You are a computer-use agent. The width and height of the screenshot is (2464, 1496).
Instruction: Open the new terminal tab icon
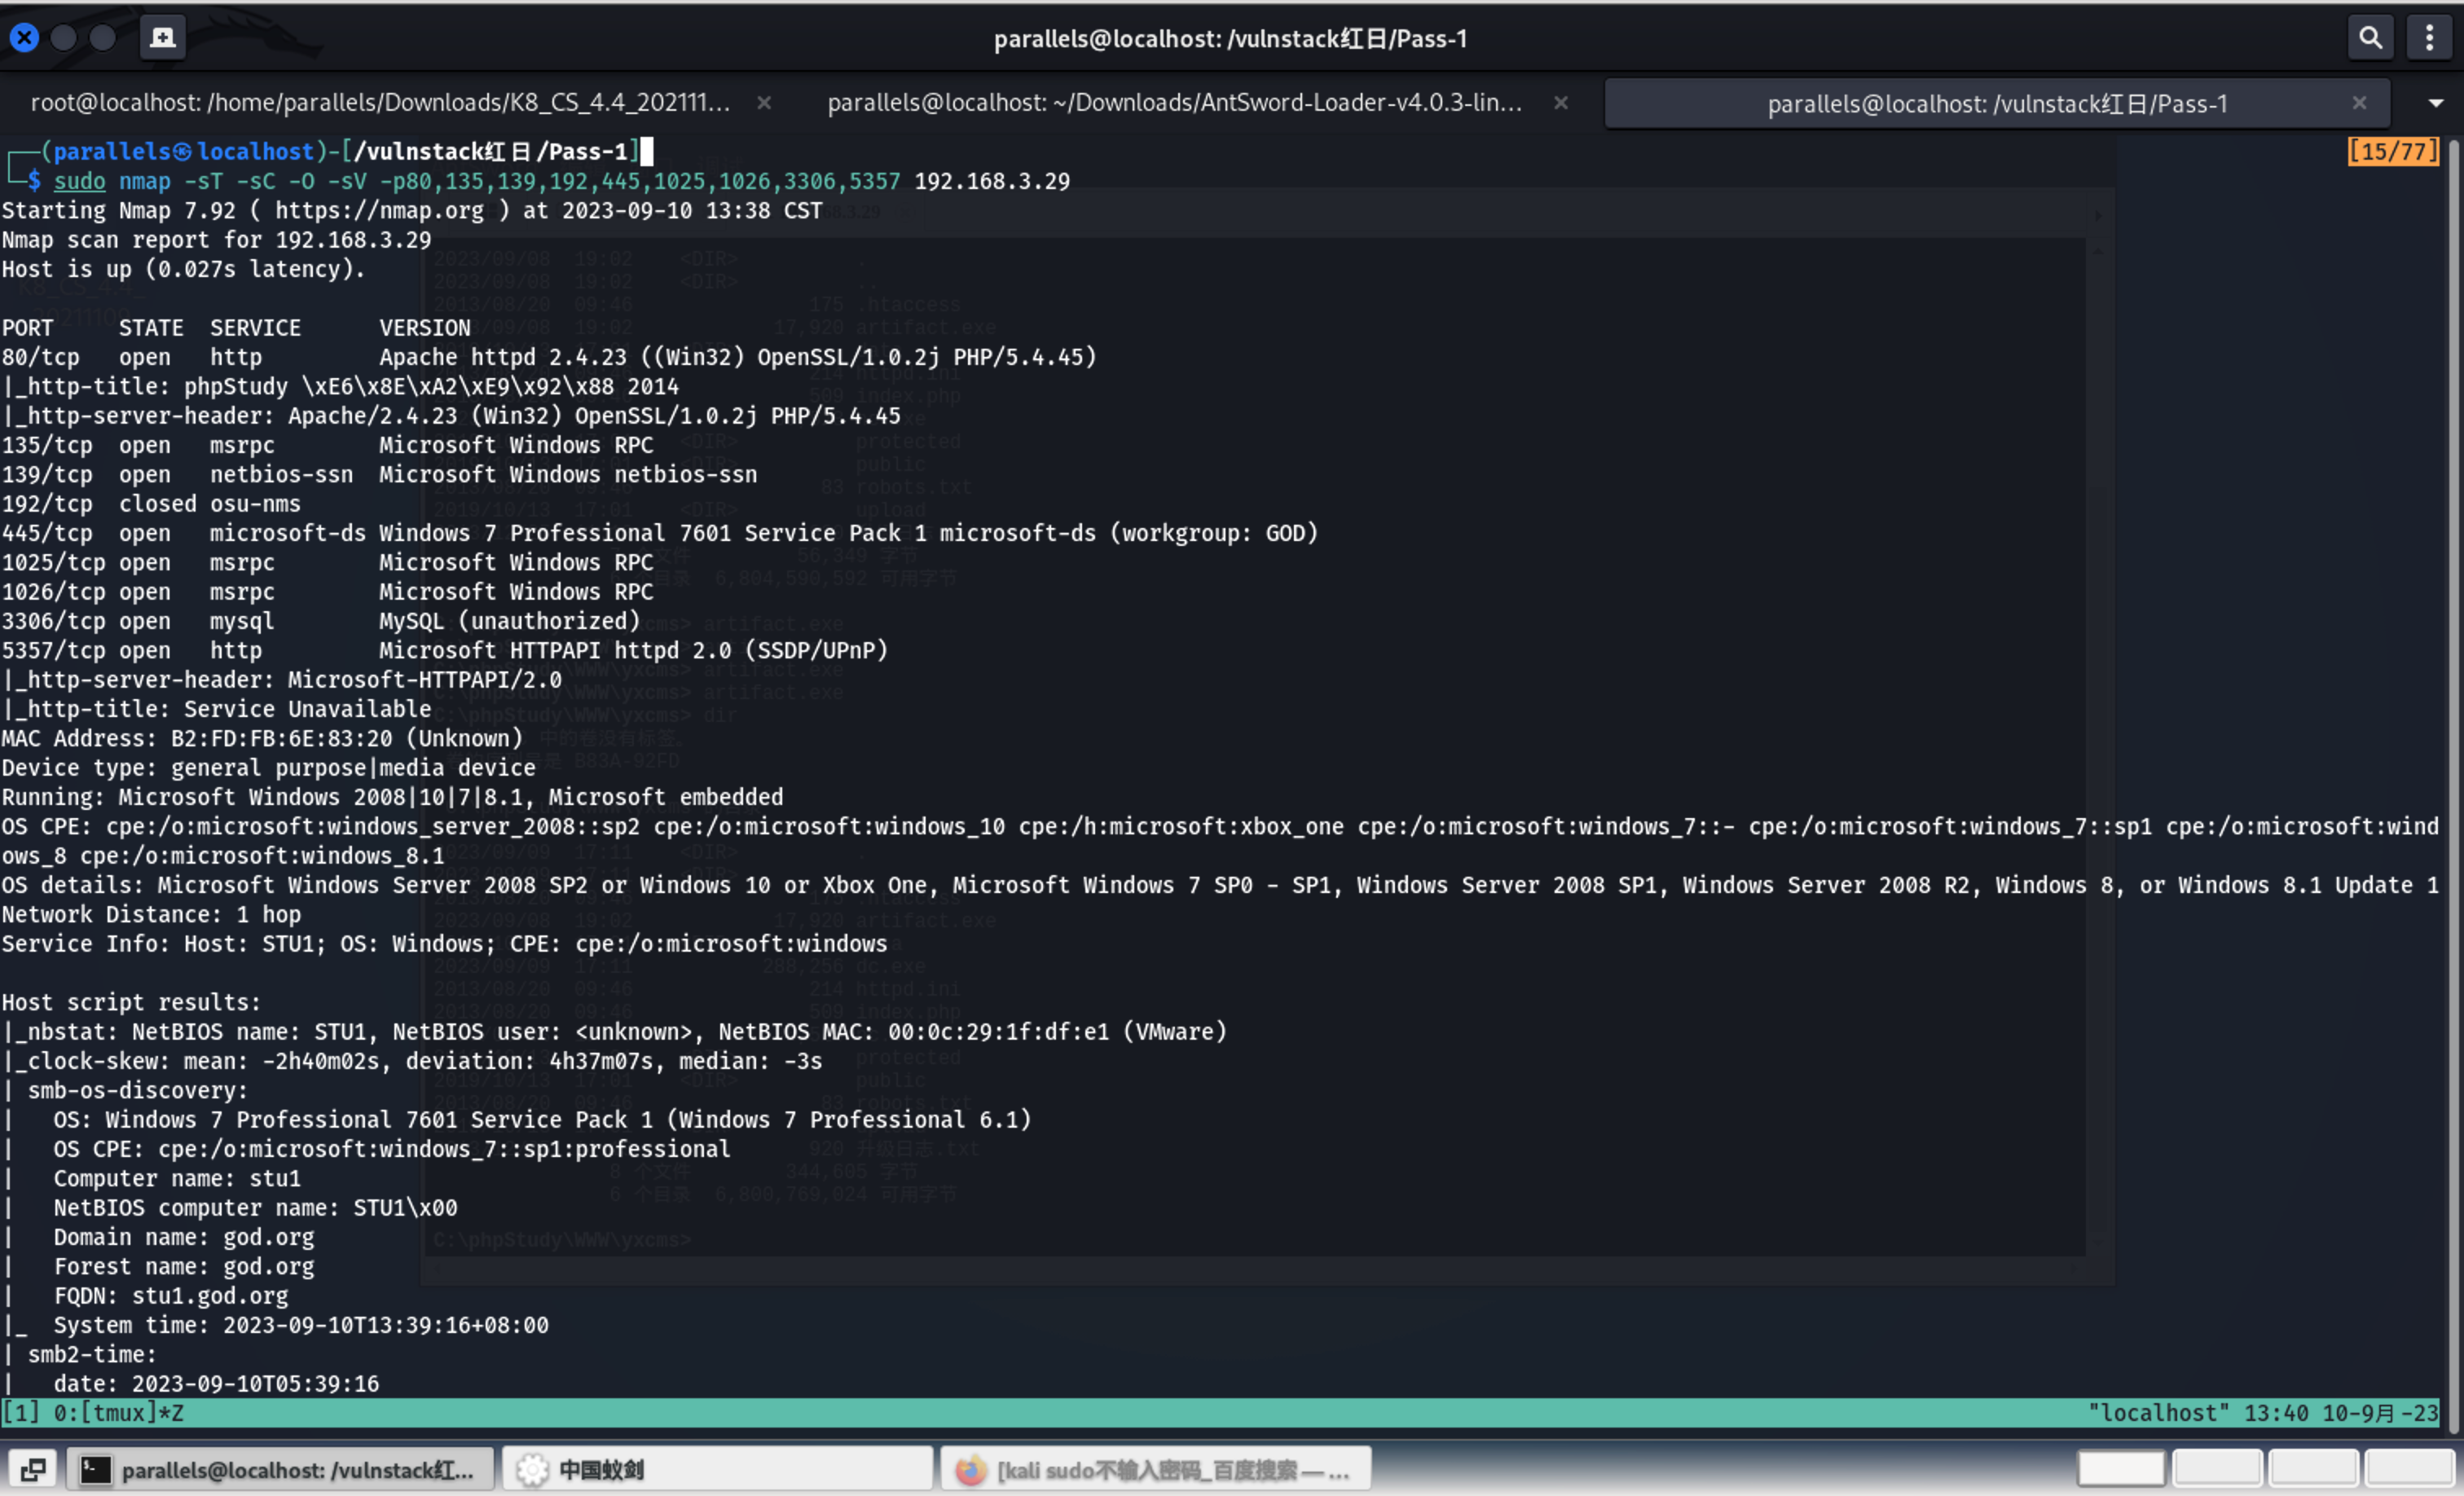tap(162, 38)
